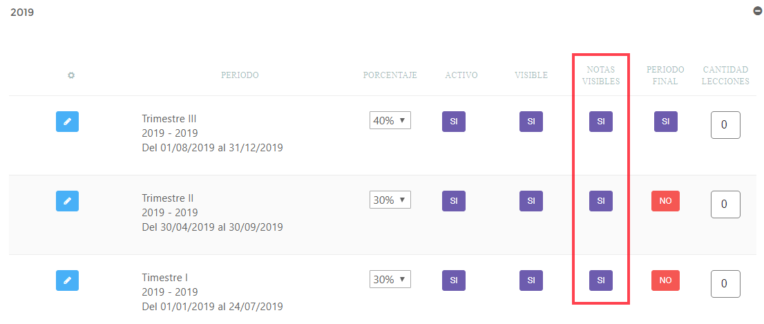The image size is (764, 324).
Task: Toggle Activo for Trimestre III
Action: 454,122
